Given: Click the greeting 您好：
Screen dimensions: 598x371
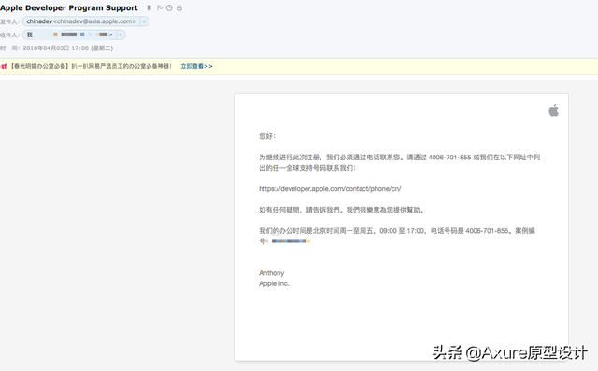Looking at the screenshot, I should [267, 136].
